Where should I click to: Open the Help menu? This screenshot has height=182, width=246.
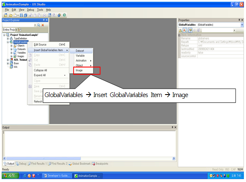(48, 10)
